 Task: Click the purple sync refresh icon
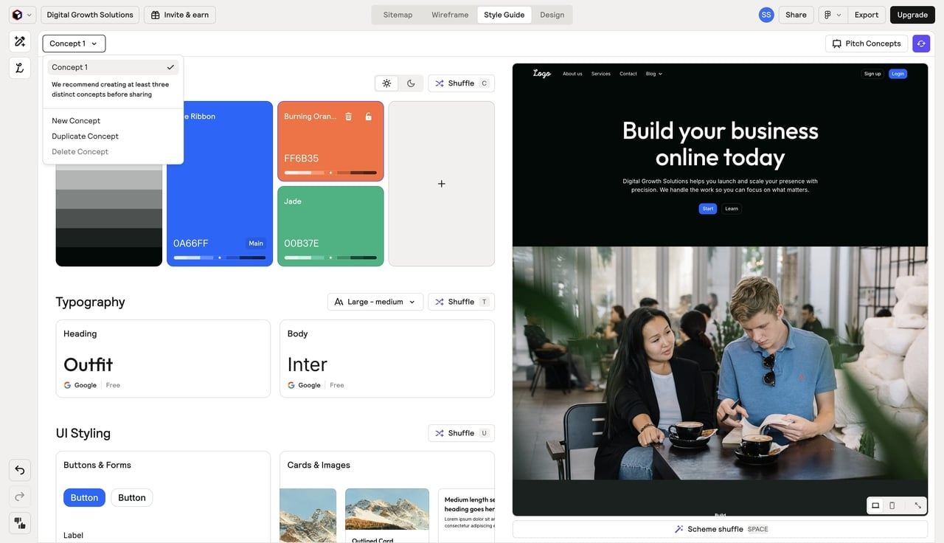point(921,44)
